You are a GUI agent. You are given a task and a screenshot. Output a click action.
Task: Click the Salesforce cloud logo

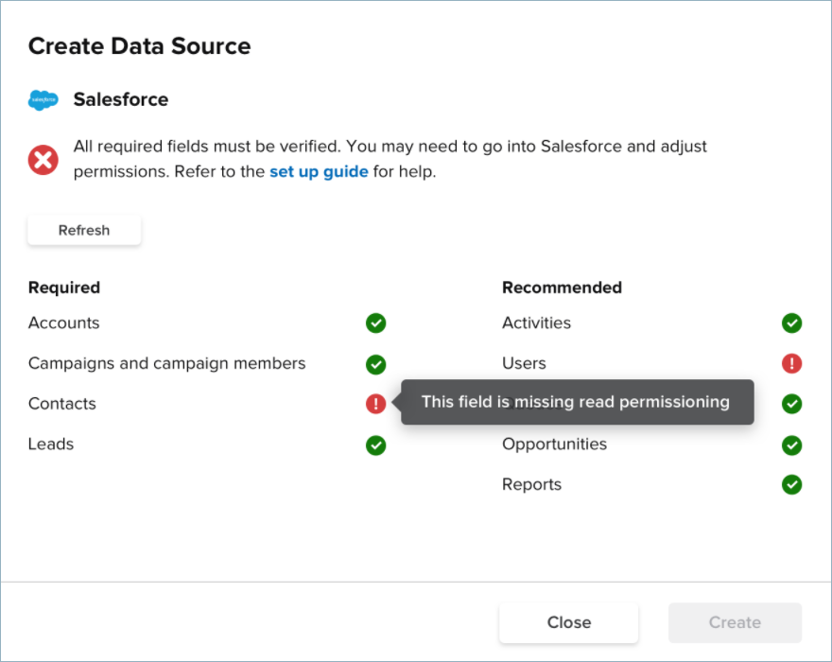click(43, 100)
